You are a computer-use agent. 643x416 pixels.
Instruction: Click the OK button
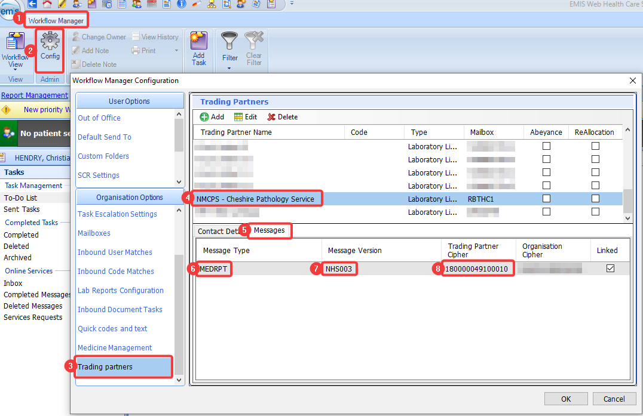[566, 399]
